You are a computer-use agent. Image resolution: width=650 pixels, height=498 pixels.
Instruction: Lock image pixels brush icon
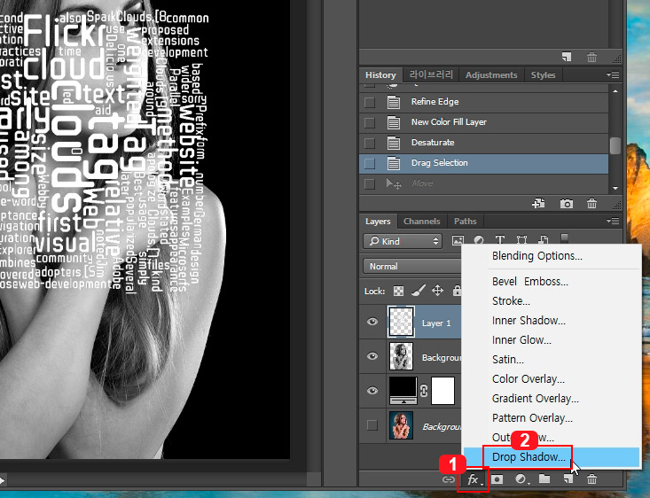coord(419,291)
